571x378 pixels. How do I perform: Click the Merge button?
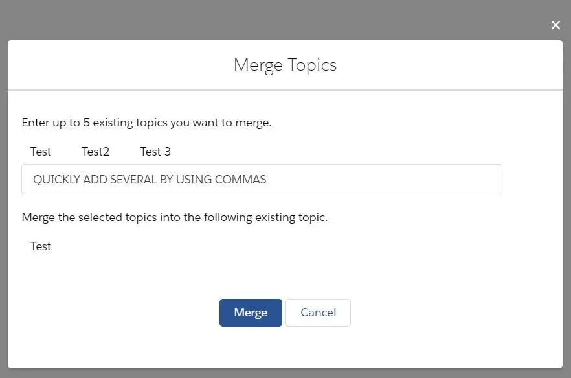click(251, 313)
